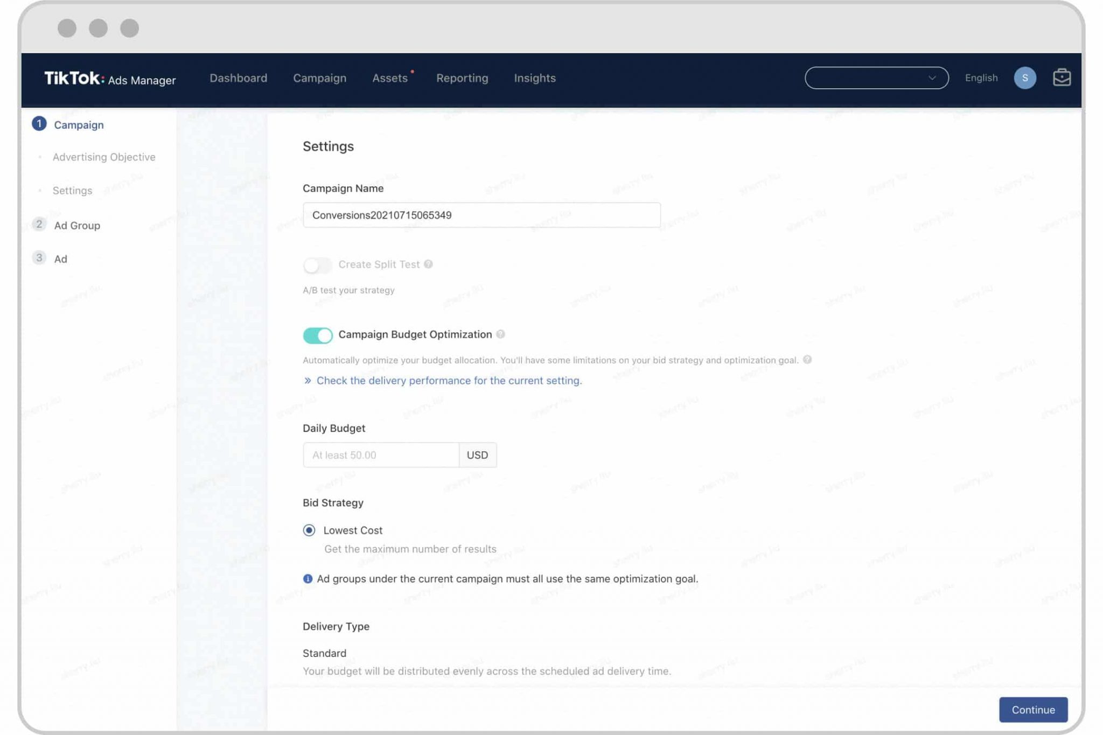
Task: Open the Reporting menu
Action: [462, 78]
